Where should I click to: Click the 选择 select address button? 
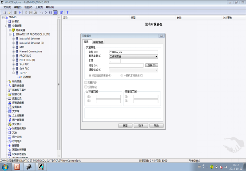[x=151, y=65]
